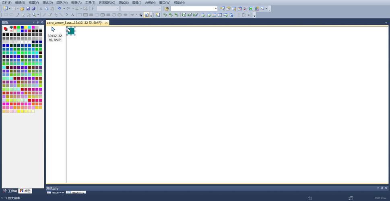Screen dimensions: 390x201
Task: Choose the Pencil drawing tool
Action: pos(44,15)
